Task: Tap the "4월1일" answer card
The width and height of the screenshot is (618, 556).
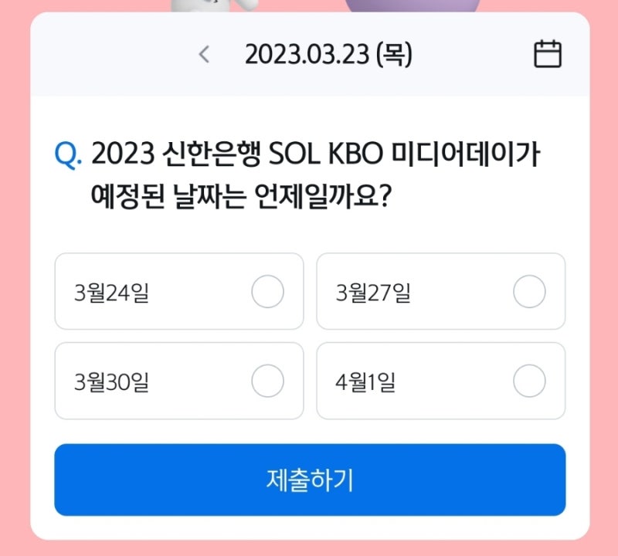Action: (440, 381)
